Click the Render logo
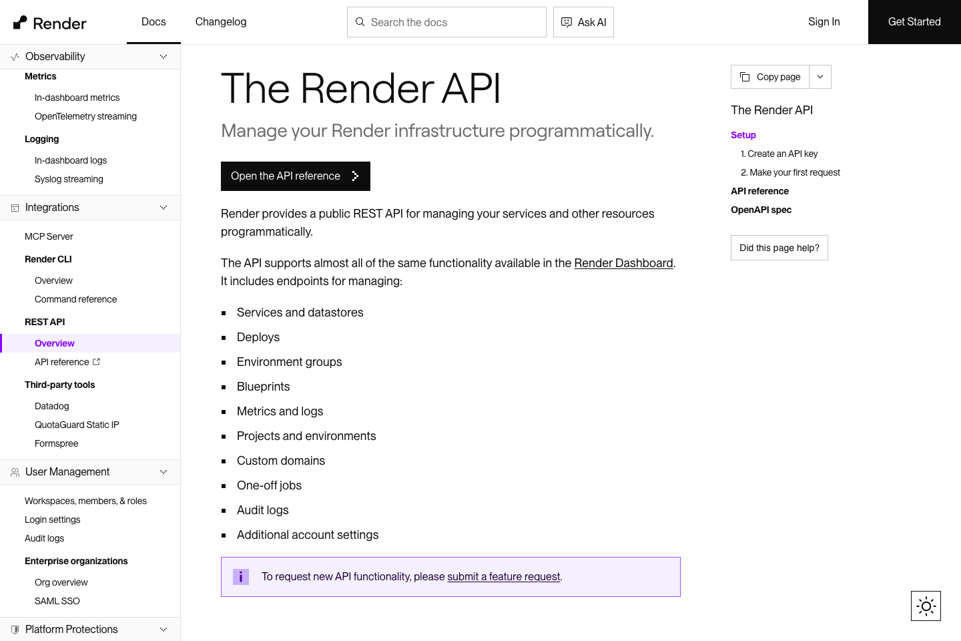961x641 pixels. pyautogui.click(x=49, y=22)
